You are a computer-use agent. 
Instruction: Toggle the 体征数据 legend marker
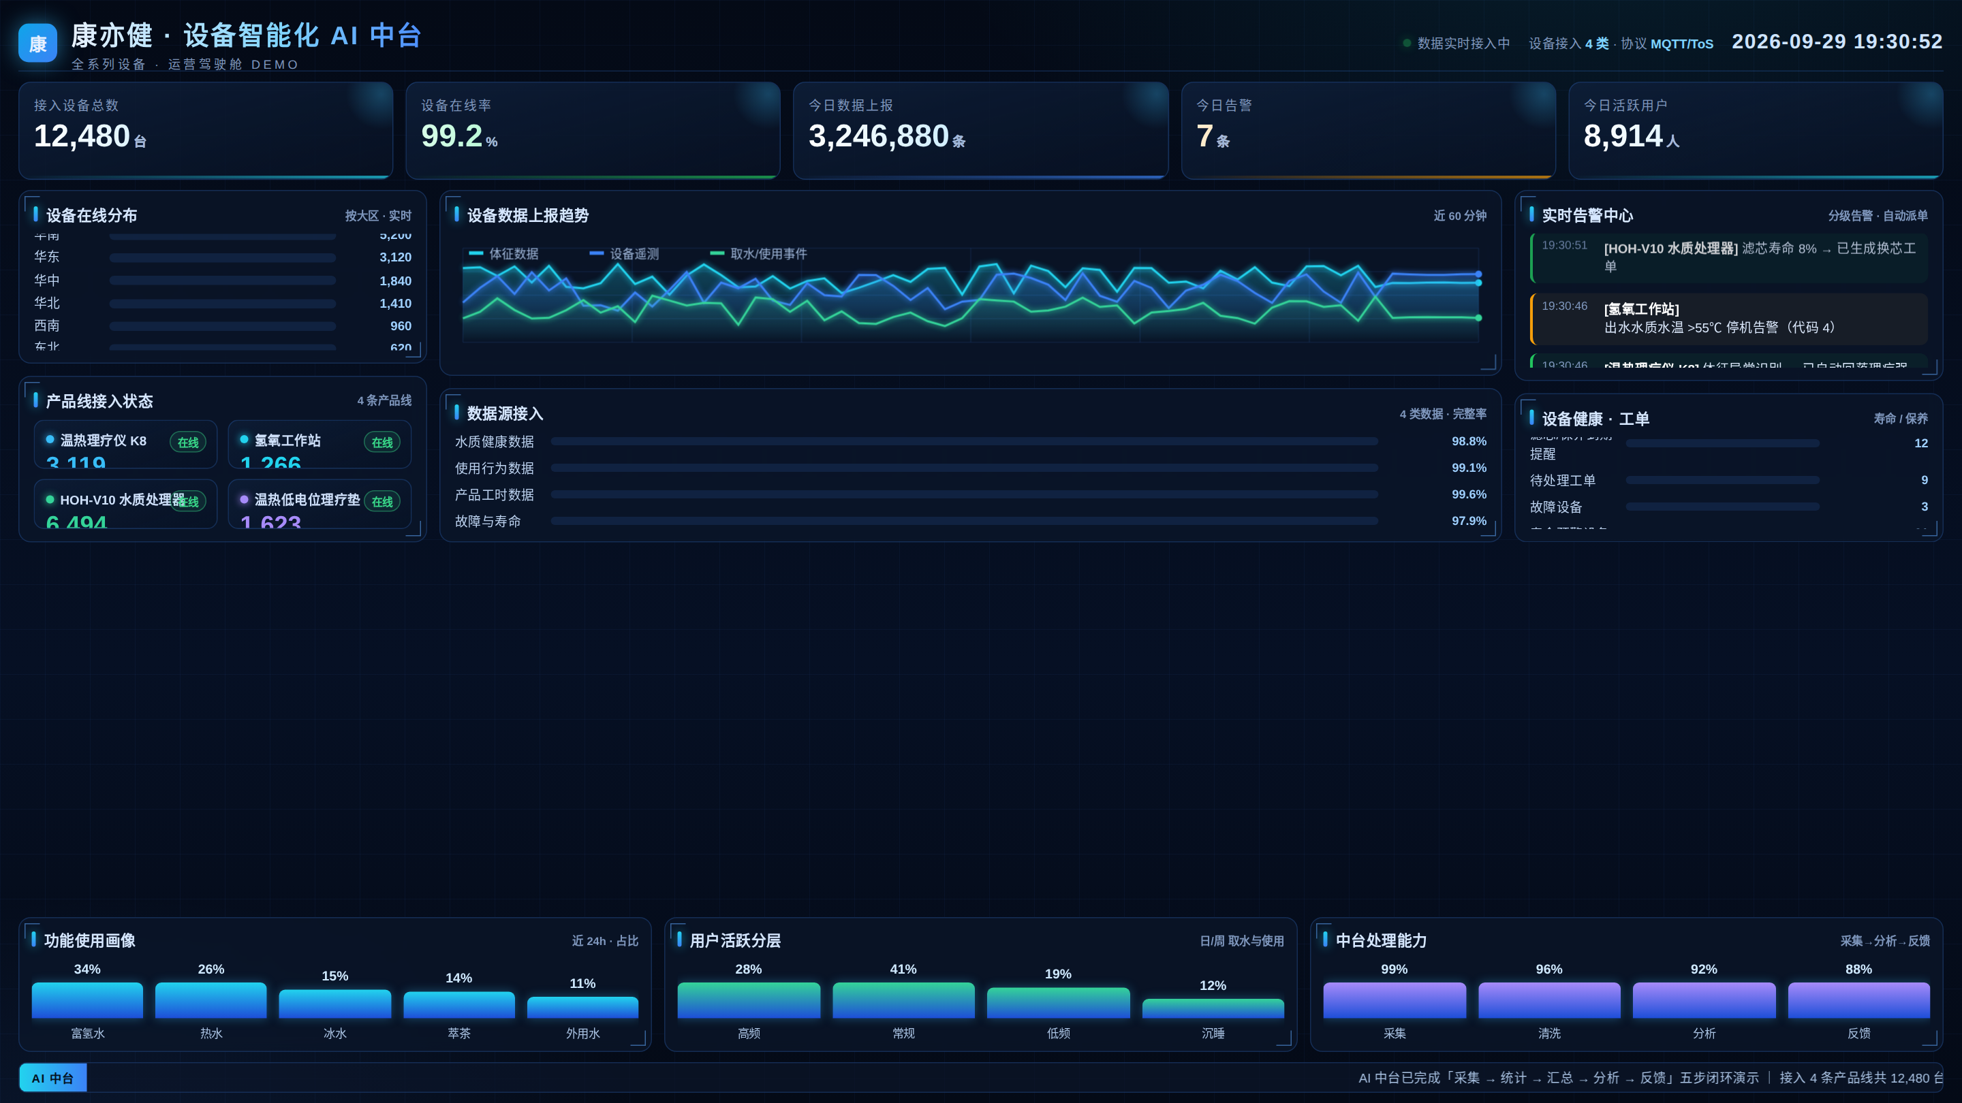[476, 253]
